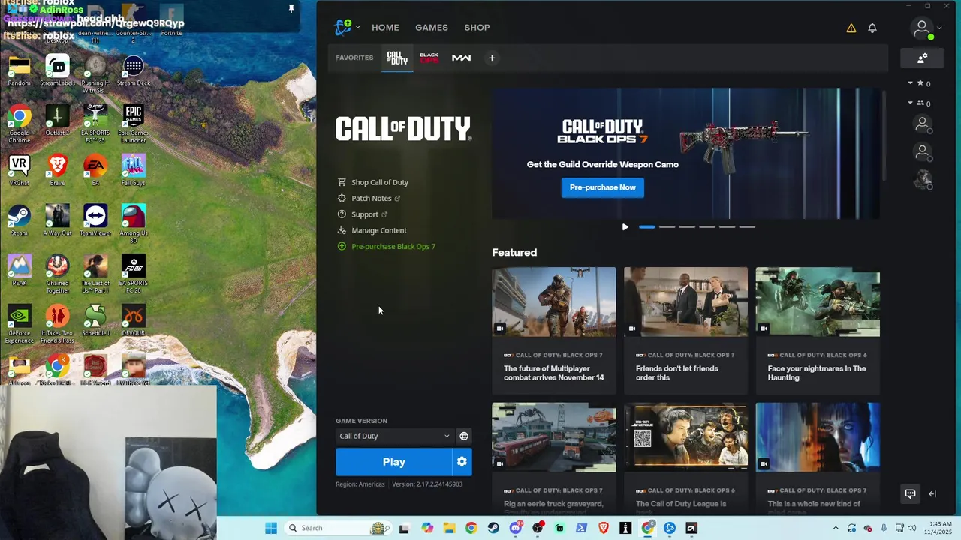Open the notifications bell
Viewport: 961px width, 540px height.
[872, 28]
